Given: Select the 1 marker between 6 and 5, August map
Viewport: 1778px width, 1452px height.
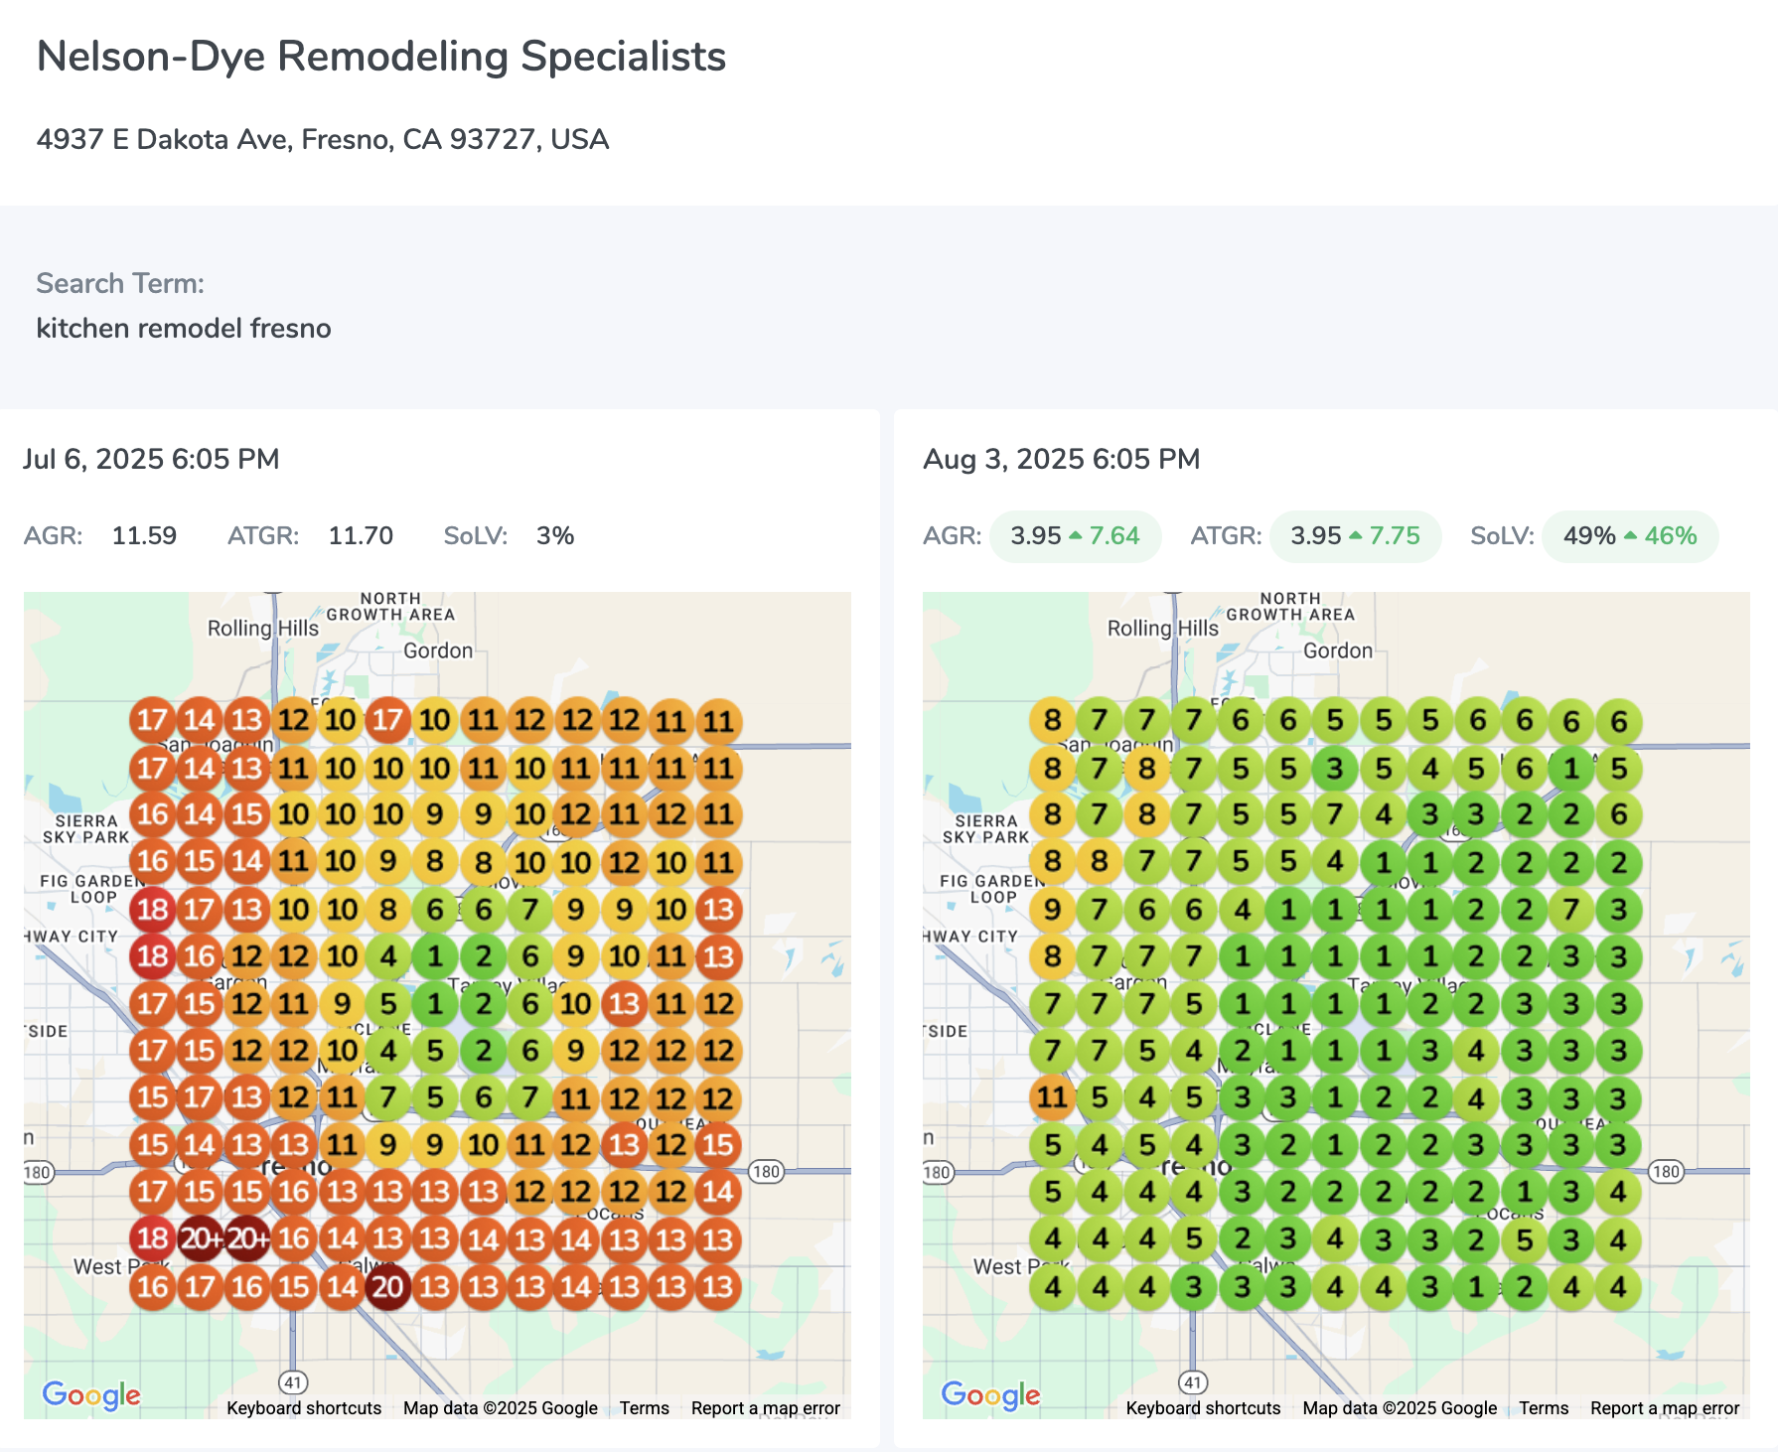Looking at the screenshot, I should point(1570,768).
